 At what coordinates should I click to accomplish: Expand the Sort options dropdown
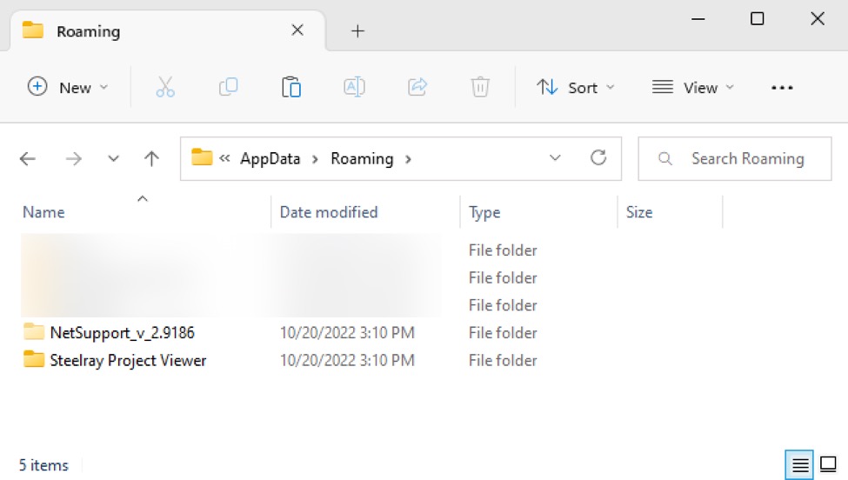click(576, 87)
